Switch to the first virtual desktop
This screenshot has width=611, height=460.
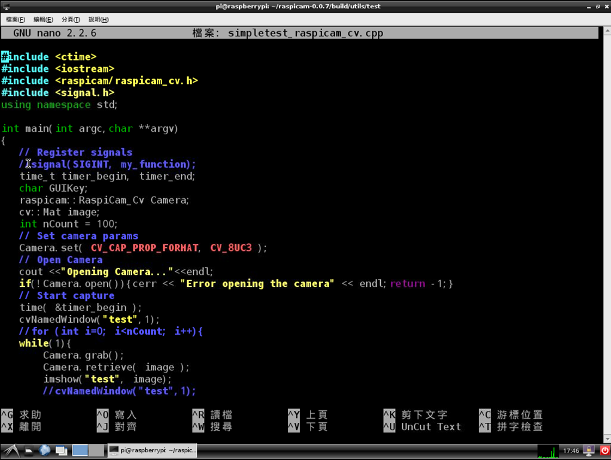click(80, 450)
